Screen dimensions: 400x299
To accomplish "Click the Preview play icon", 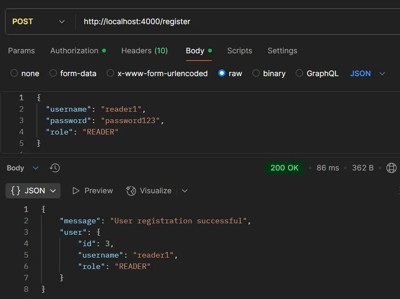I will coord(77,191).
